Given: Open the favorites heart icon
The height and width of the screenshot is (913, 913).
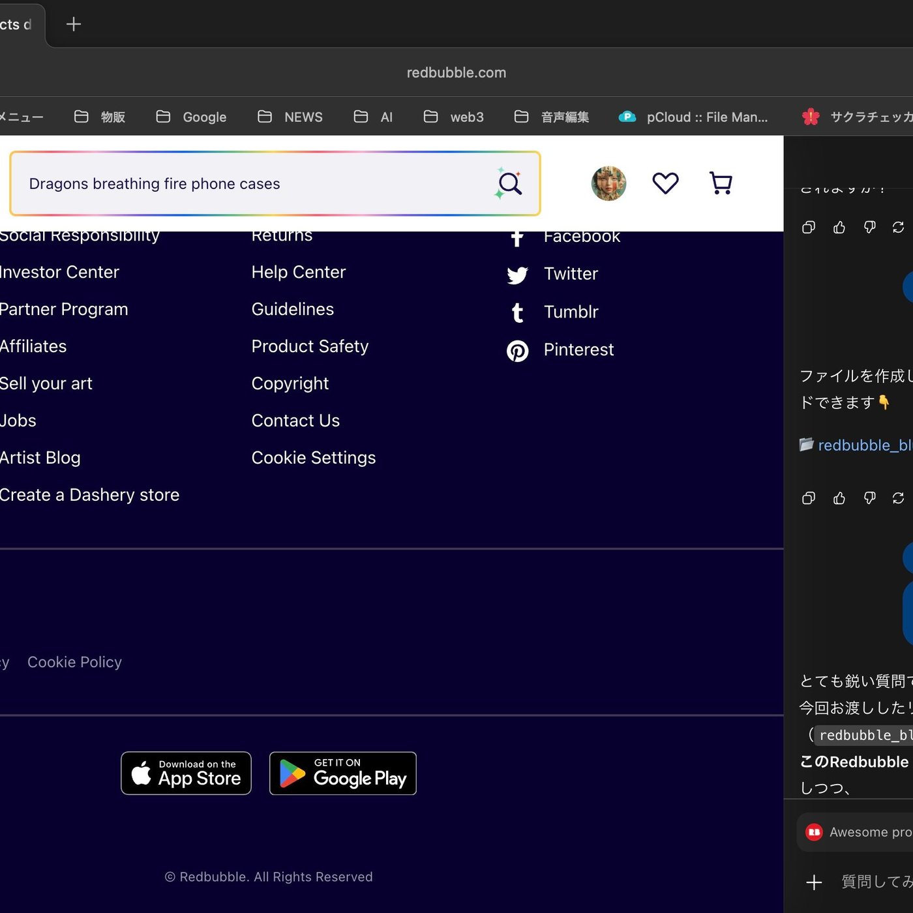Looking at the screenshot, I should pos(665,183).
